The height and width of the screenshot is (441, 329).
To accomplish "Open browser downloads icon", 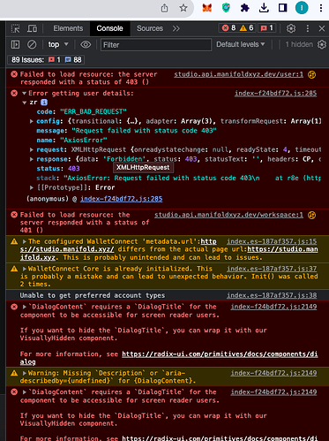I will click(264, 8).
